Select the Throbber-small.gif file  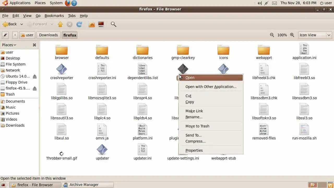(x=62, y=155)
